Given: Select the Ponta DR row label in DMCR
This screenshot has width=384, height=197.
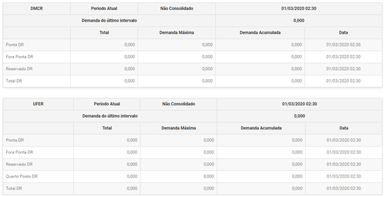Looking at the screenshot, I should [15, 45].
